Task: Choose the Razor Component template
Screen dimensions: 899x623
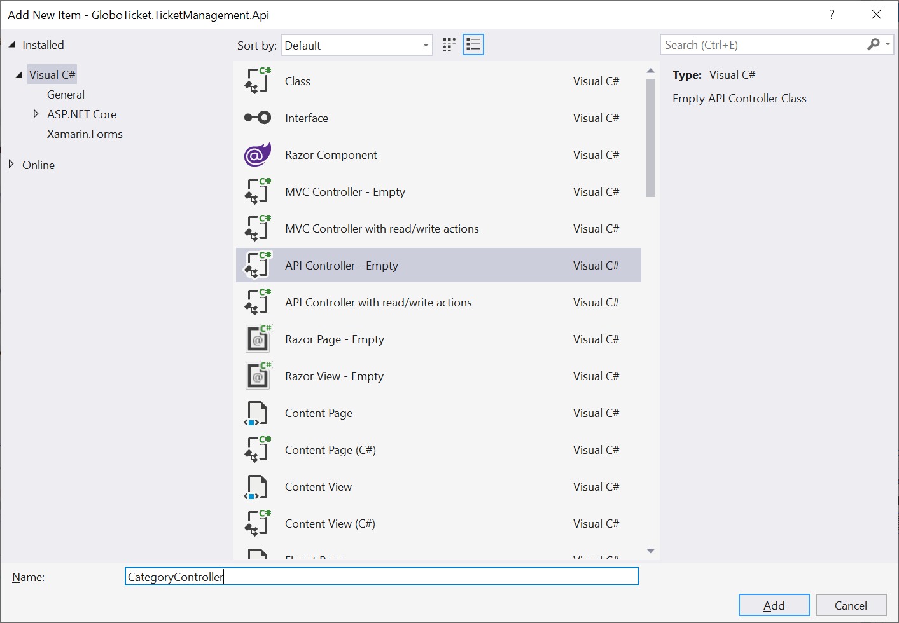Action: tap(331, 154)
